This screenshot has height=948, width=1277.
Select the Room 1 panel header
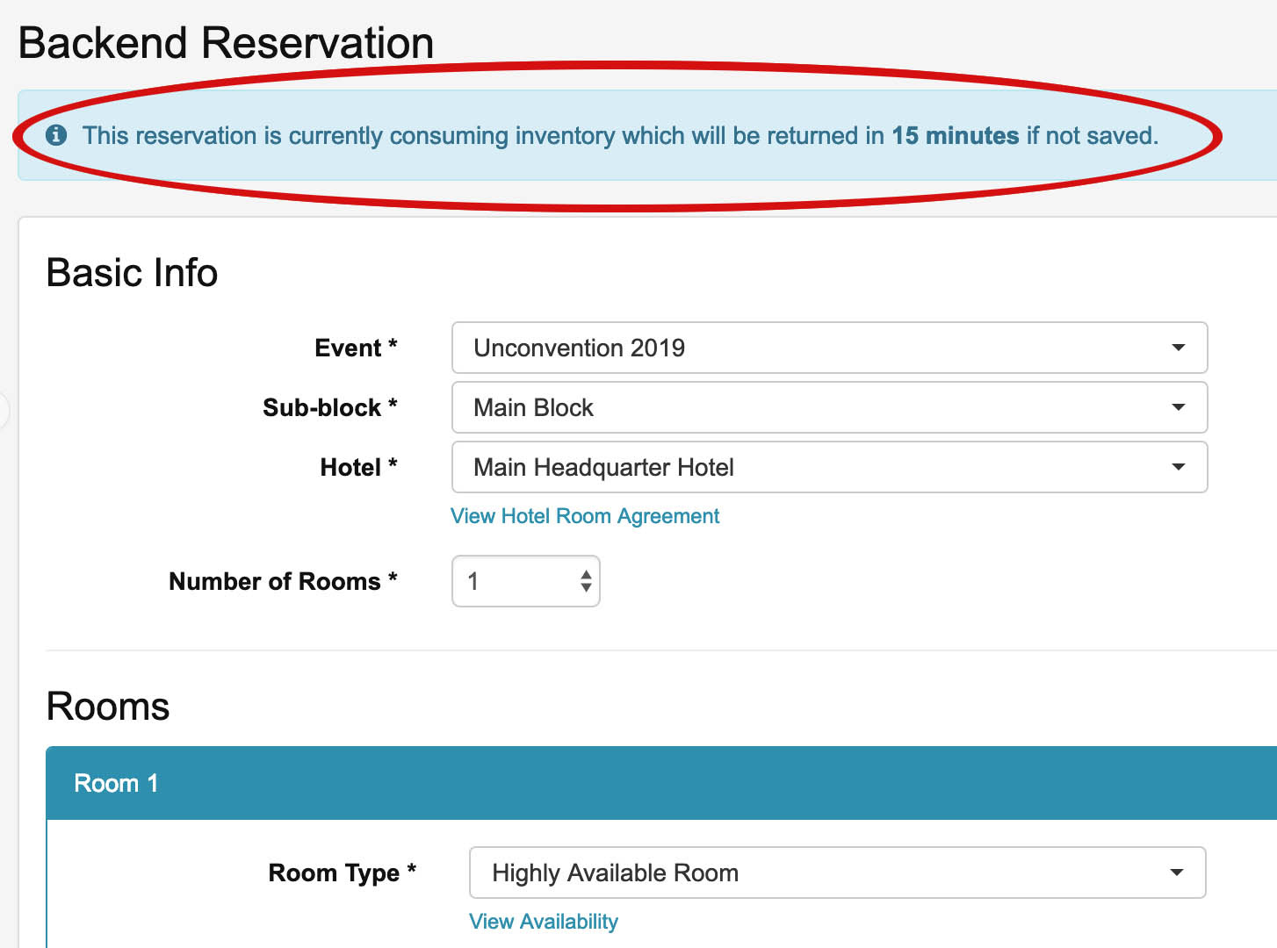pyautogui.click(x=661, y=783)
